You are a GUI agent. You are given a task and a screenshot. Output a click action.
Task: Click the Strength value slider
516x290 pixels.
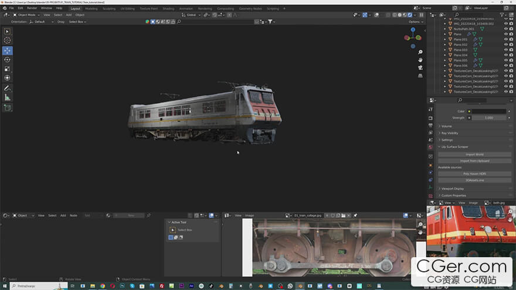click(x=489, y=118)
